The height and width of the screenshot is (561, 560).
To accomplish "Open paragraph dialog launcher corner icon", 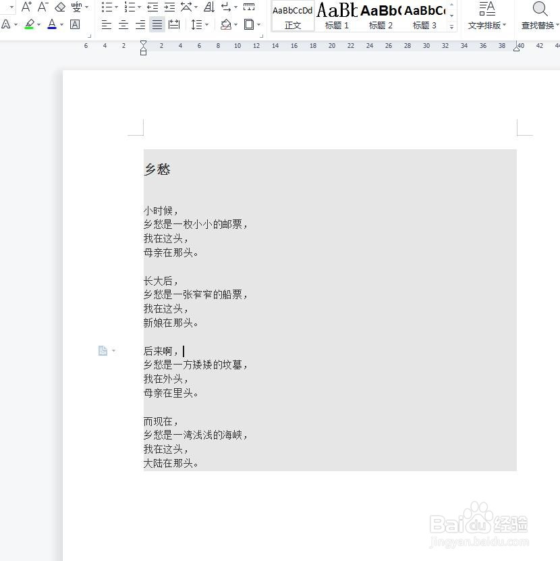I will pos(261,36).
